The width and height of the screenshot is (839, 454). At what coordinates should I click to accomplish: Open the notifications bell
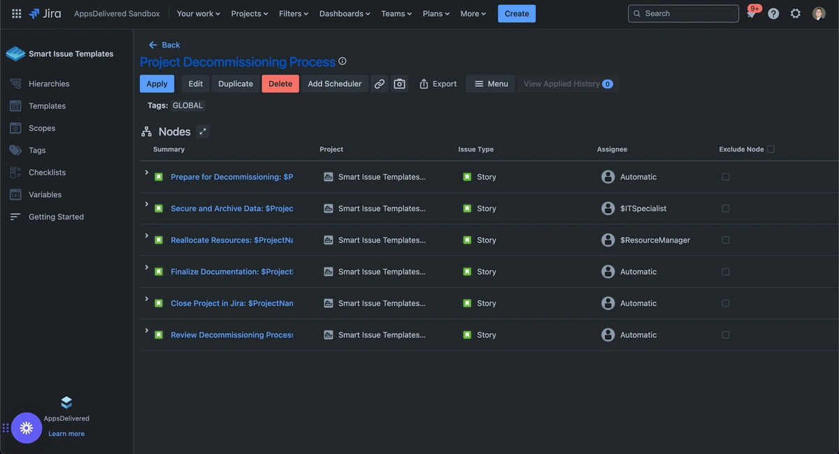click(x=752, y=14)
